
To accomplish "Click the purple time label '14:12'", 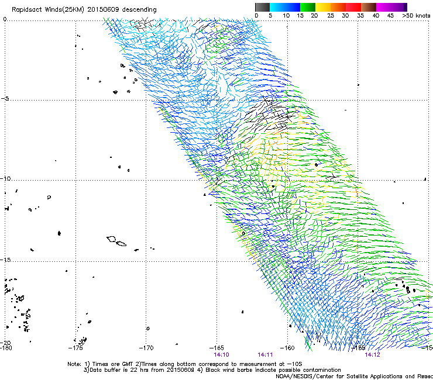I will click(372, 355).
